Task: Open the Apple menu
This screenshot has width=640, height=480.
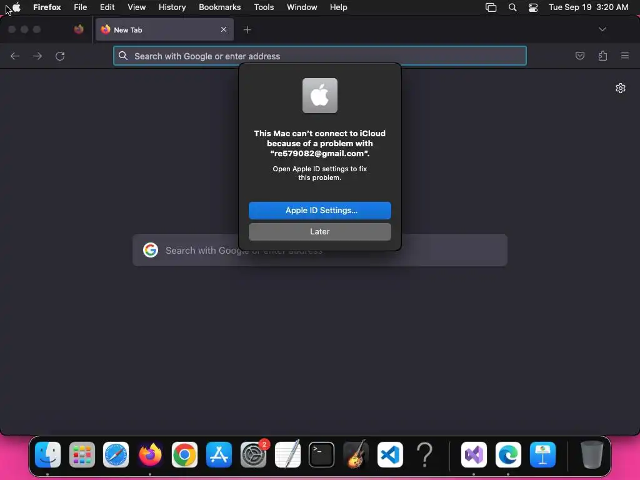Action: 16,7
